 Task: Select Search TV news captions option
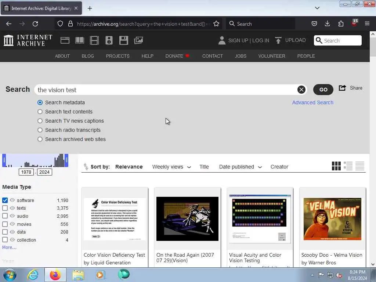[40, 121]
